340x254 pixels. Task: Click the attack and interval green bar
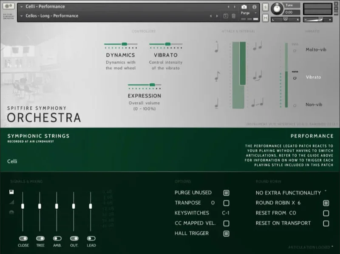point(239,75)
